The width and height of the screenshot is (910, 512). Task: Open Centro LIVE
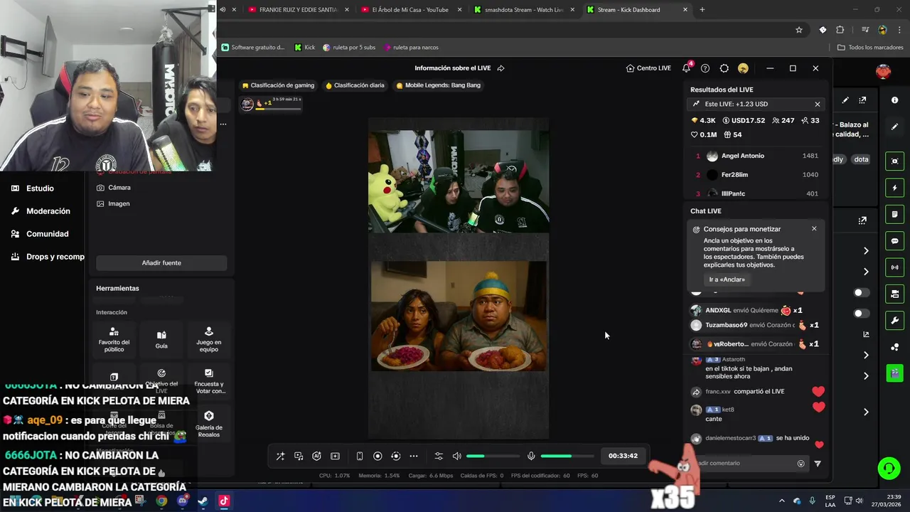coord(648,68)
